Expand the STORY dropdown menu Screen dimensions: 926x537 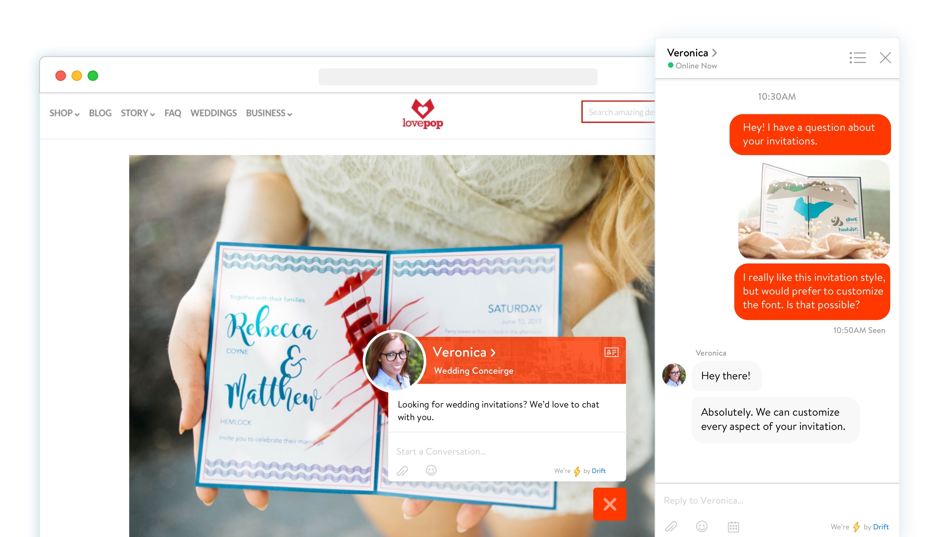pos(137,113)
